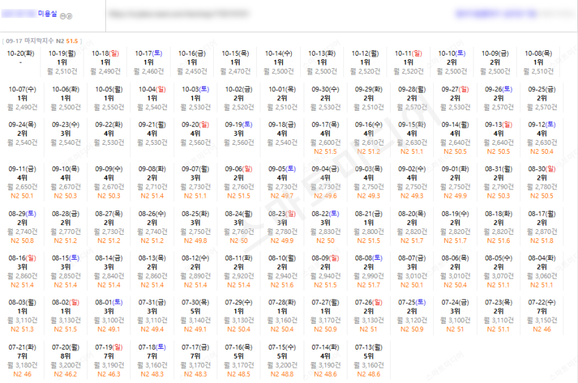Click the 09-06(일) date heading
Screen dimensions: 578x383
pos(239,169)
